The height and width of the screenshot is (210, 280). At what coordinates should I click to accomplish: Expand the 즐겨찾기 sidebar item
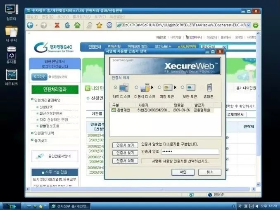(x=33, y=140)
